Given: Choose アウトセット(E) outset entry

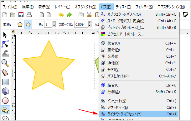Looking at the screenshot, I should [139, 108].
